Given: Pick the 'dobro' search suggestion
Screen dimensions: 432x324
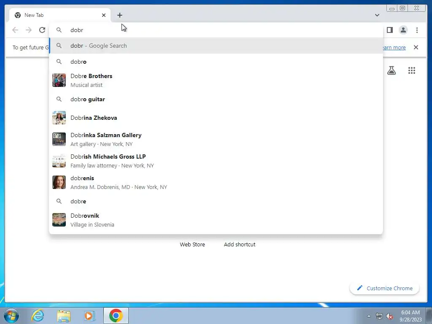Looking at the screenshot, I should pos(216,62).
